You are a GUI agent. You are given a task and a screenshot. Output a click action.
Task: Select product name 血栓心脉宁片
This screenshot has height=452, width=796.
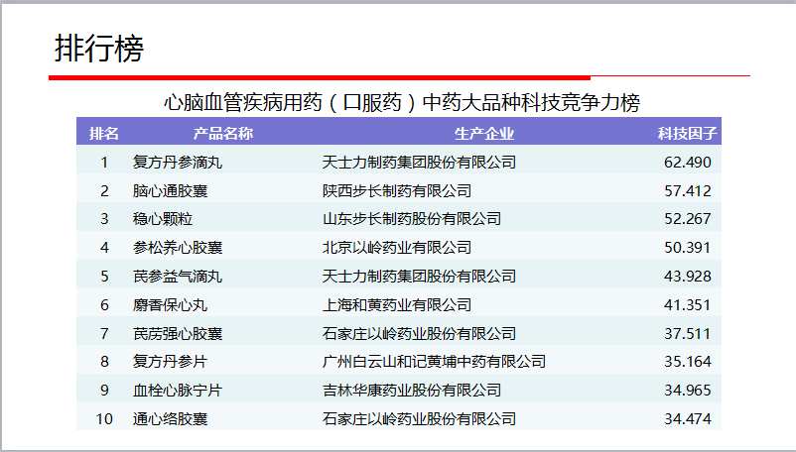click(178, 391)
